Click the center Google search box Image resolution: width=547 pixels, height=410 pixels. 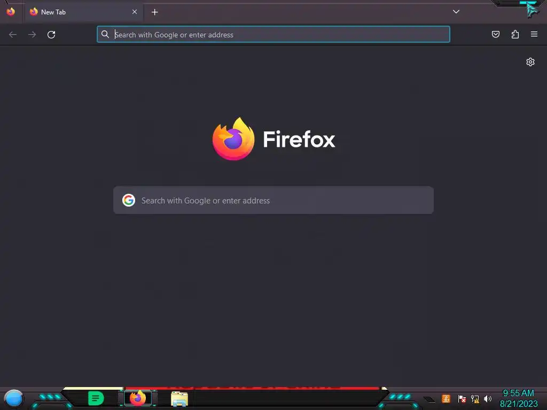click(273, 200)
